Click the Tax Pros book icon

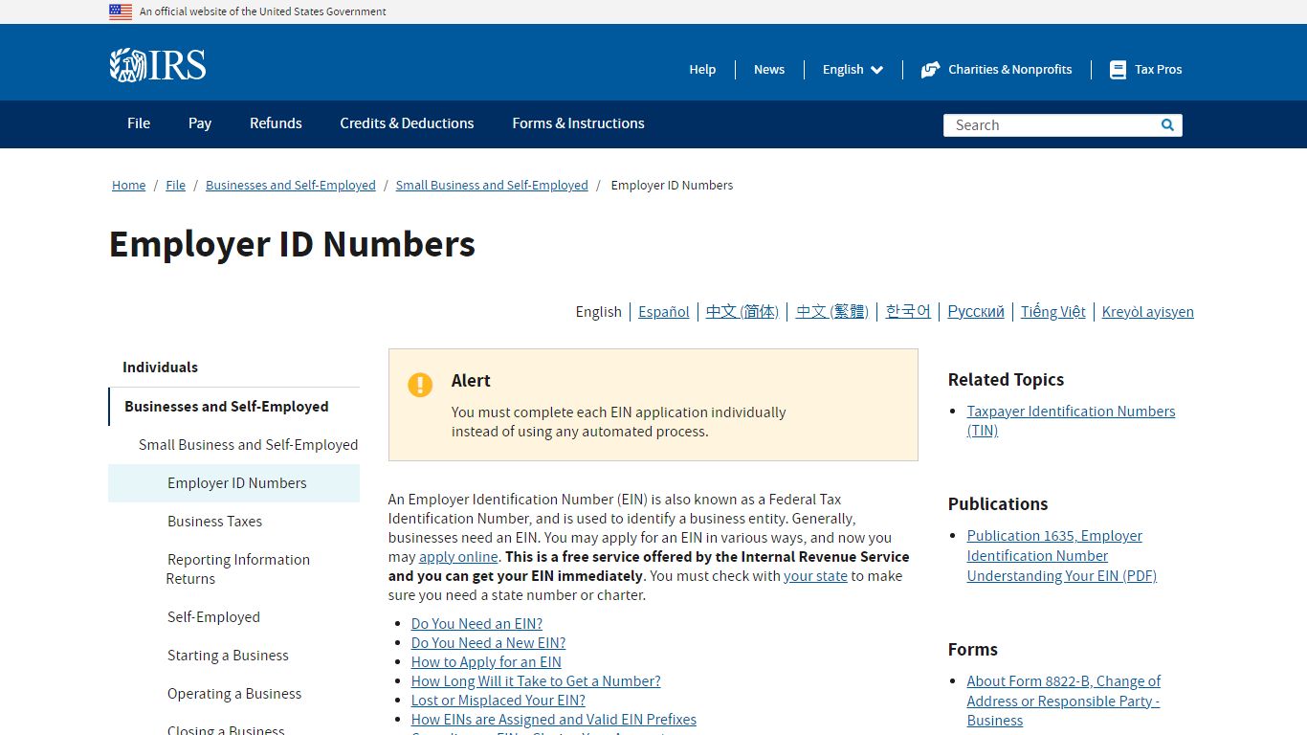1118,70
